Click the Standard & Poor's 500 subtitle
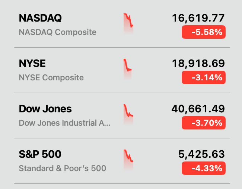The image size is (242, 189). (62, 169)
